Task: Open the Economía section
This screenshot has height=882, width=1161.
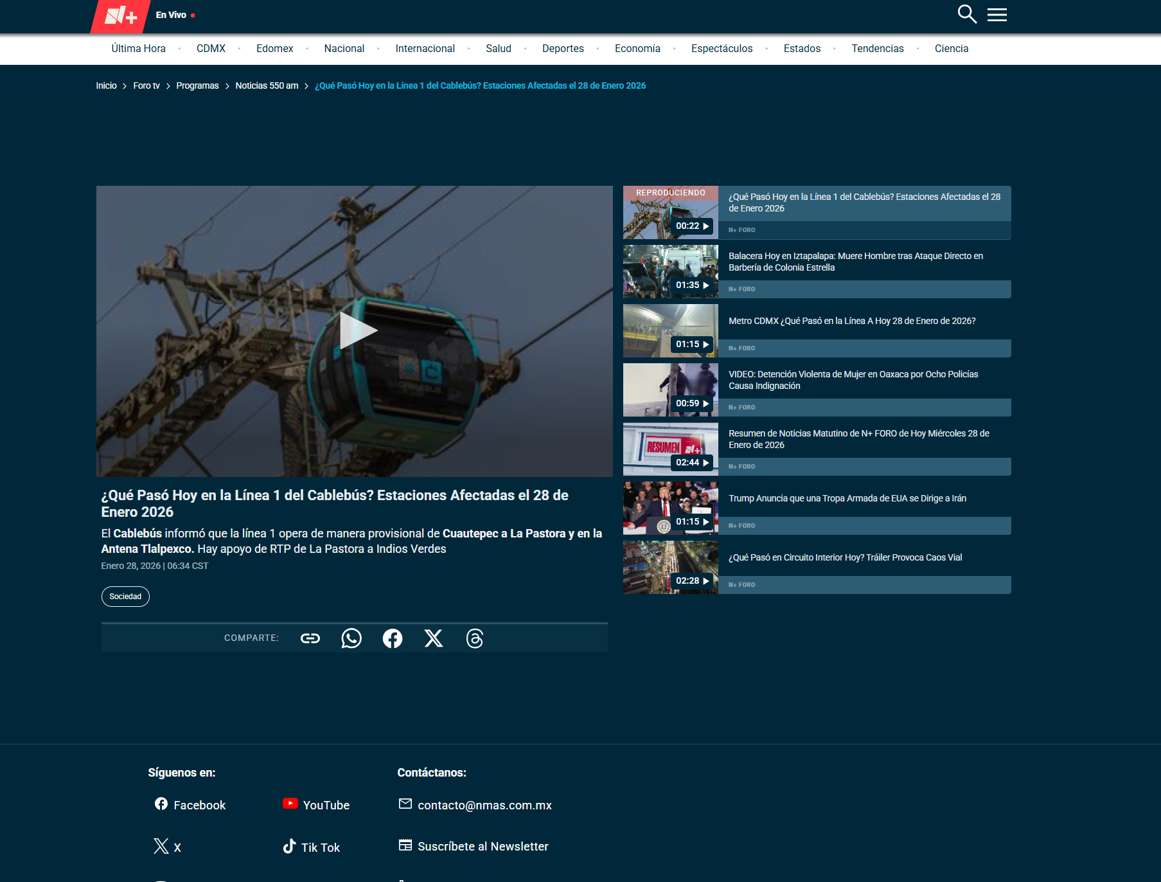Action: coord(637,49)
